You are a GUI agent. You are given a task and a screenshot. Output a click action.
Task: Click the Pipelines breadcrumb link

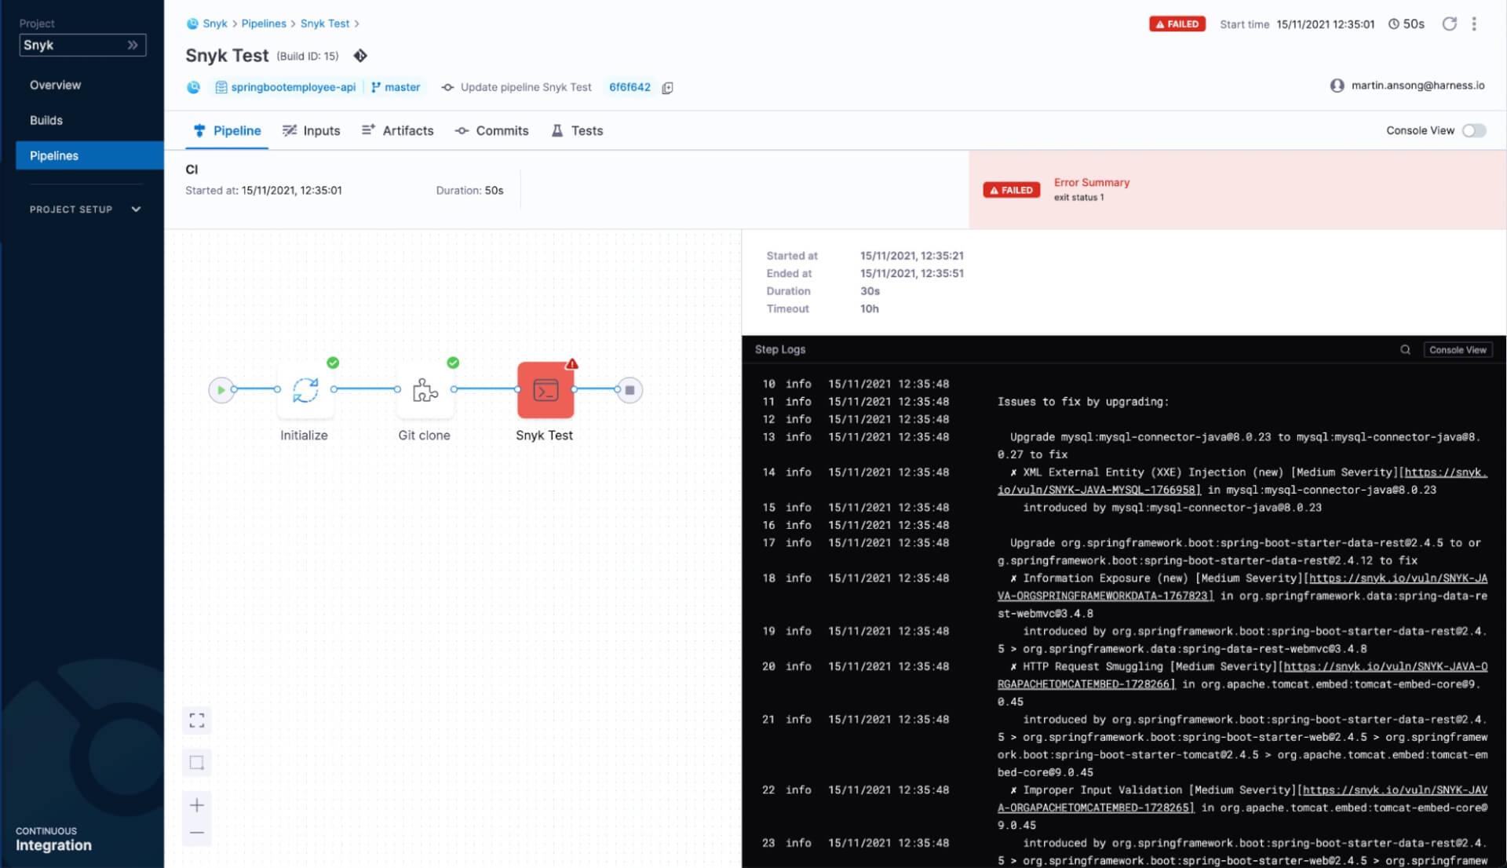point(264,24)
